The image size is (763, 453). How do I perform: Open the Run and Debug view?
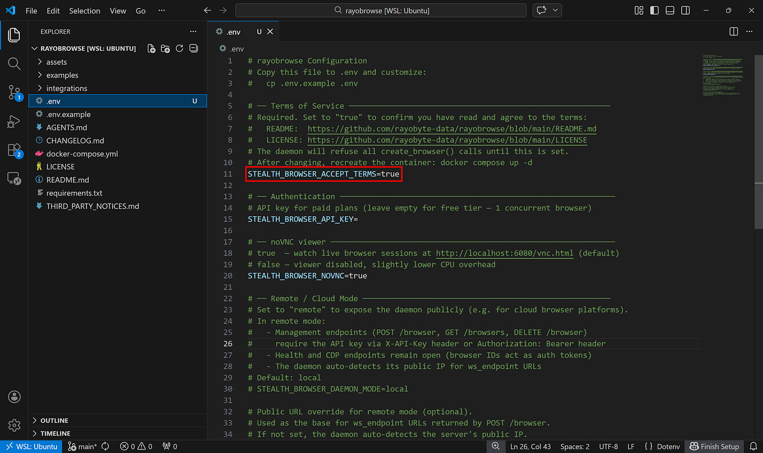pos(14,121)
